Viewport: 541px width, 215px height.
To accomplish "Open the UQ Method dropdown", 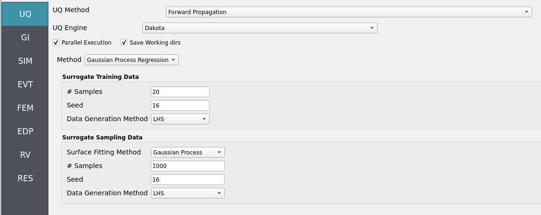I will 348,12.
